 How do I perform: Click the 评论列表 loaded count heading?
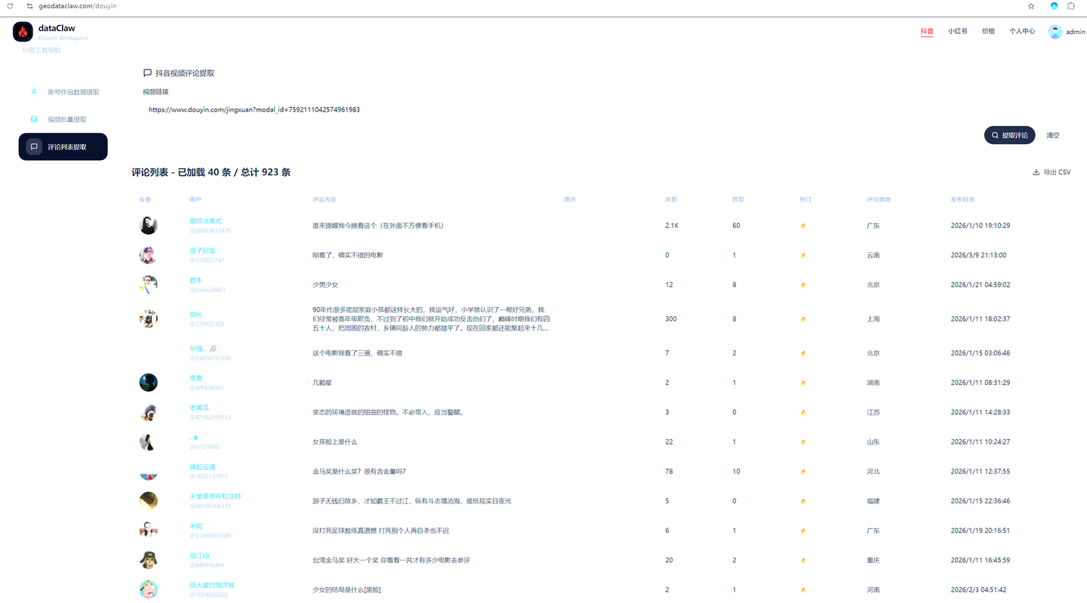coord(211,172)
